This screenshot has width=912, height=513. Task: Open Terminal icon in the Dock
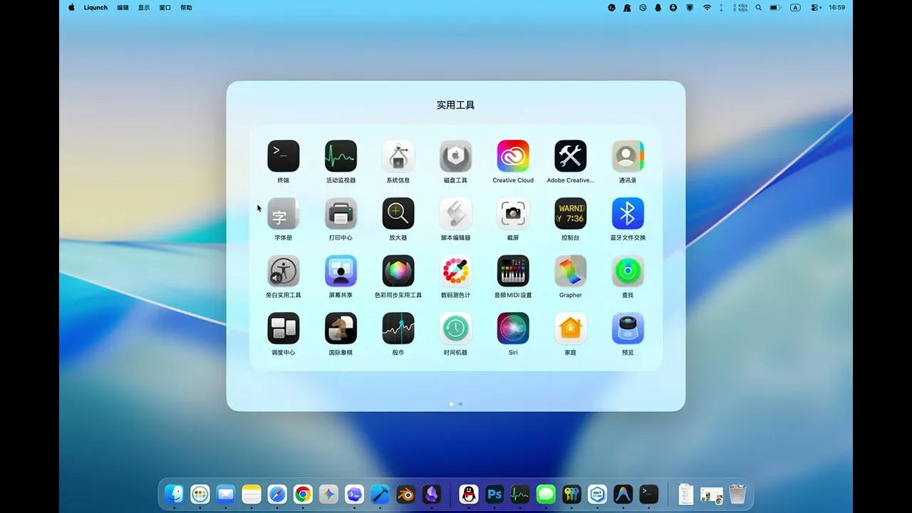pyautogui.click(x=648, y=494)
